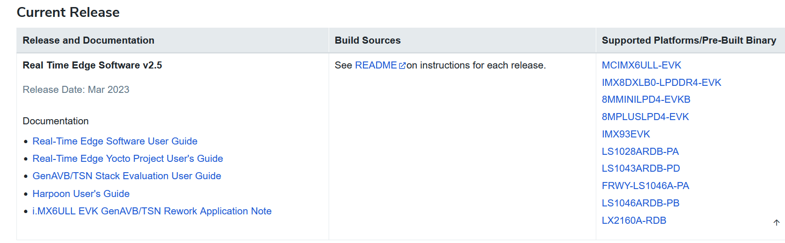Select the LX2160A-RDB platform link
Image resolution: width=785 pixels, height=243 pixels.
[x=634, y=220]
